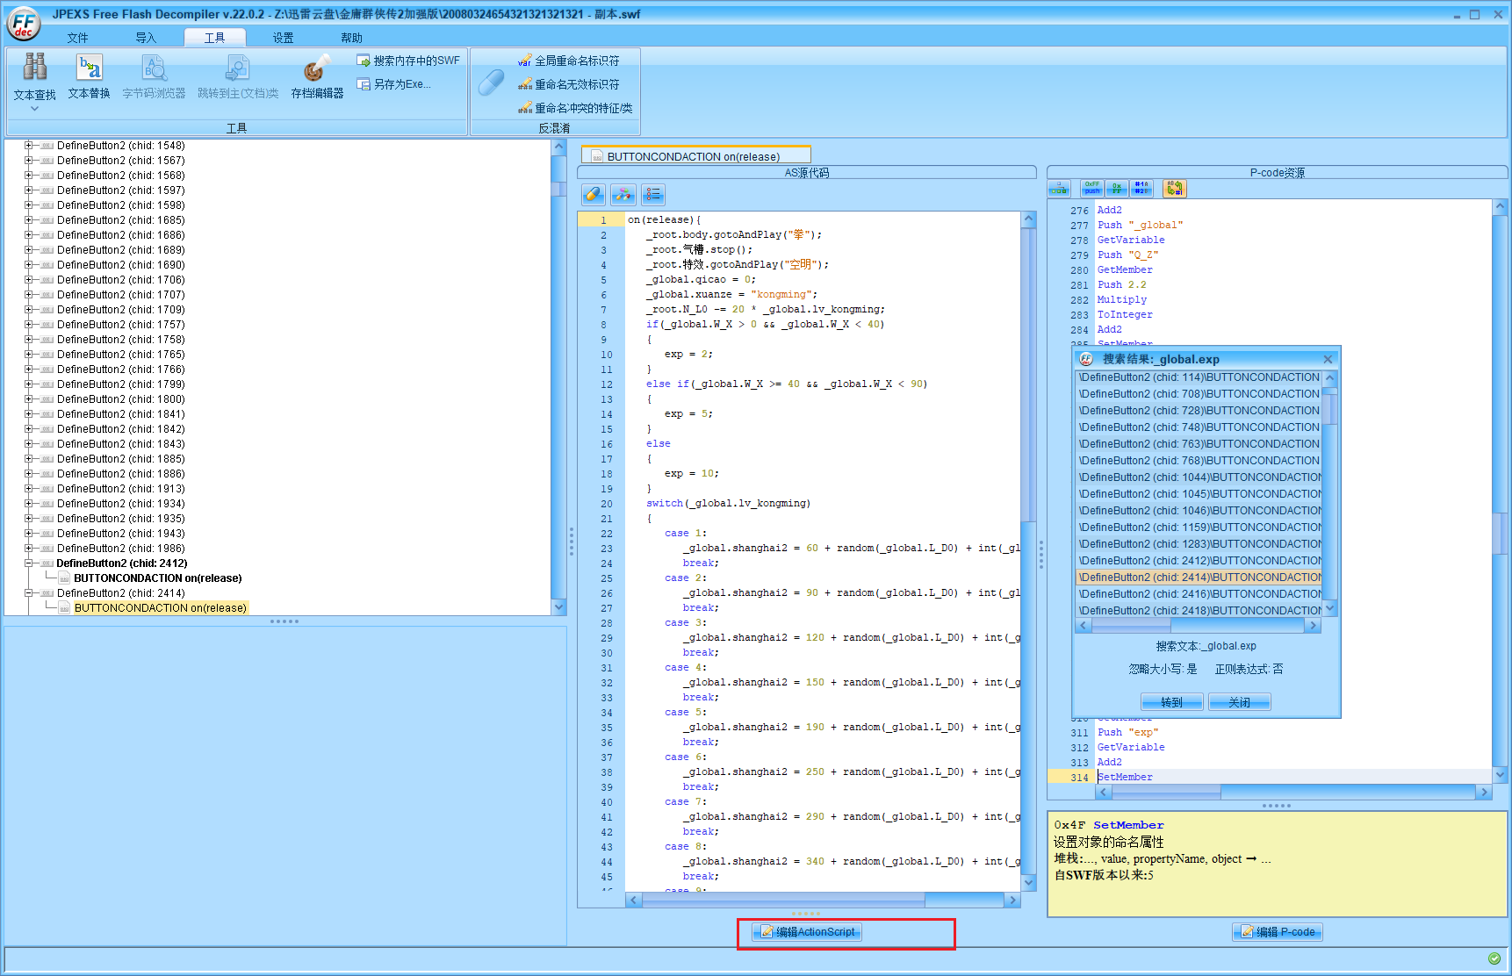Expand DefineButton2 (chid: 1986) node
This screenshot has width=1512, height=976.
(x=29, y=549)
